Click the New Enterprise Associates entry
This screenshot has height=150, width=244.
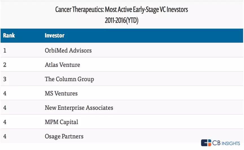click(x=79, y=108)
